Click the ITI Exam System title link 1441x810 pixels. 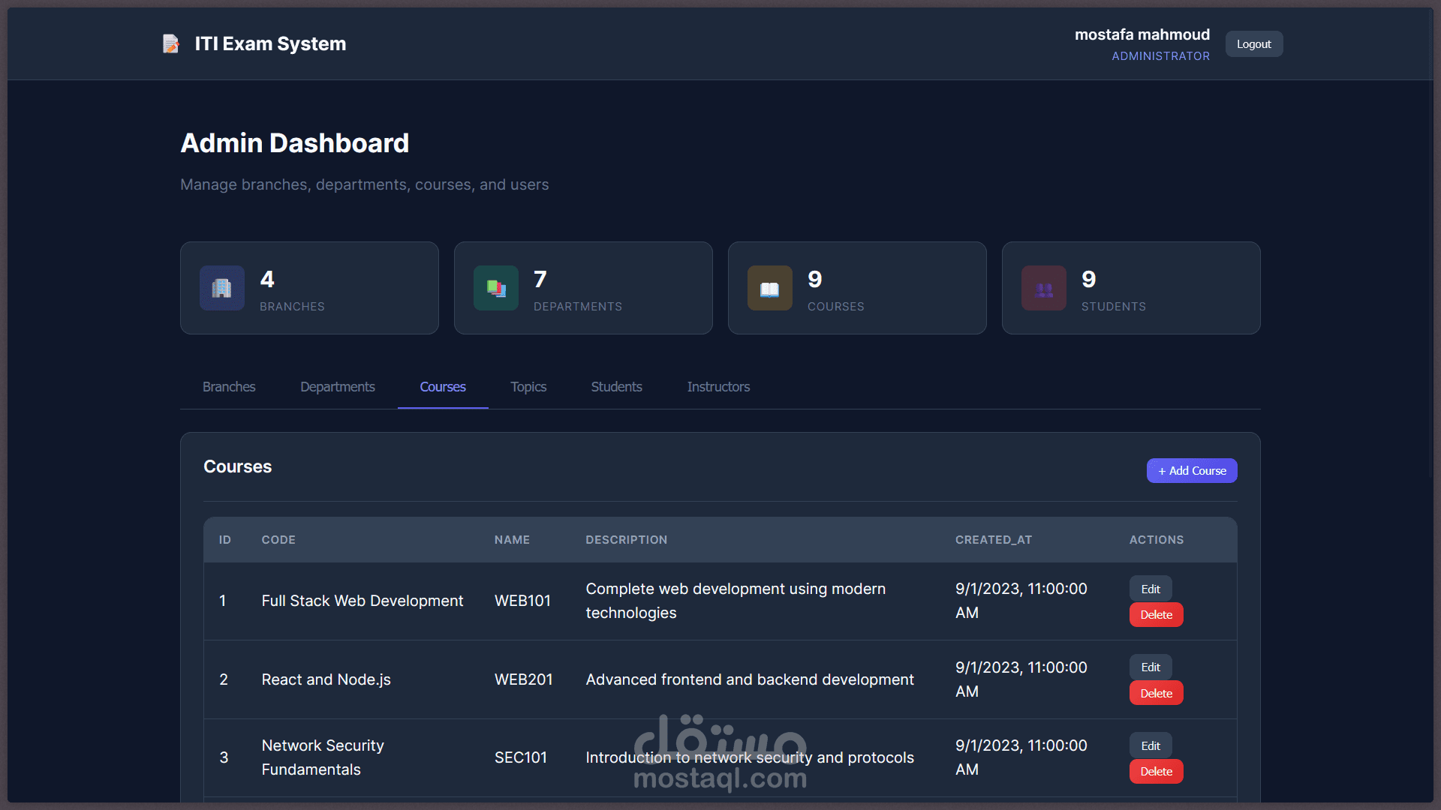(270, 44)
